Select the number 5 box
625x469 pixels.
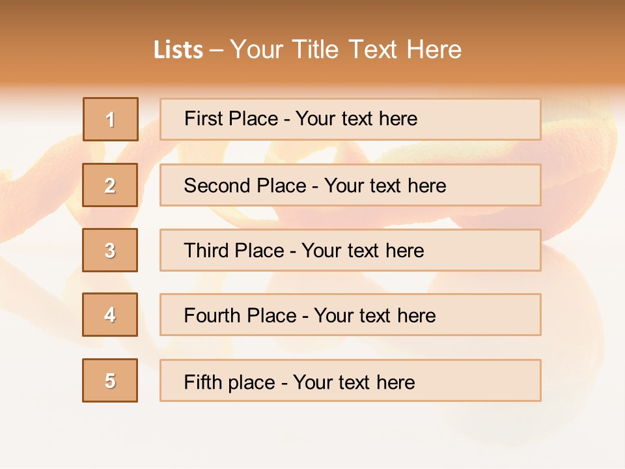click(x=110, y=380)
